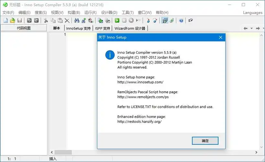
Task: Cut selection with the scissors icon
Action: [46, 20]
